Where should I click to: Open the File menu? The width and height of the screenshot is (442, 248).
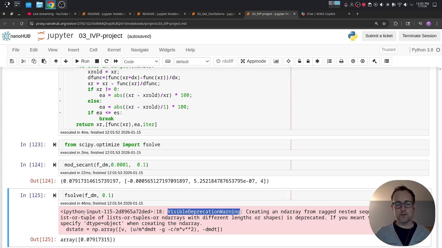[x=16, y=50]
